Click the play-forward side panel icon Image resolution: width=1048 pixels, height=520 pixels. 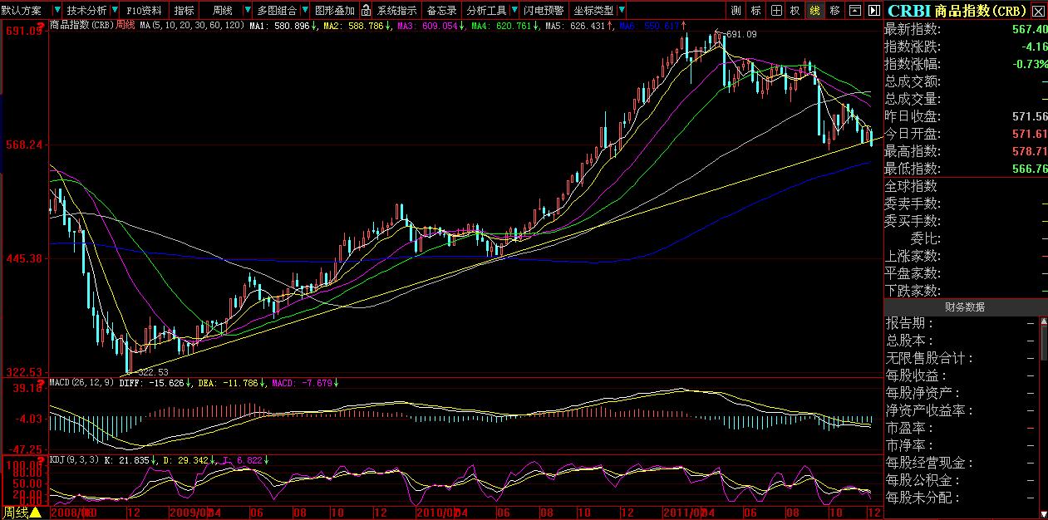pos(873,11)
